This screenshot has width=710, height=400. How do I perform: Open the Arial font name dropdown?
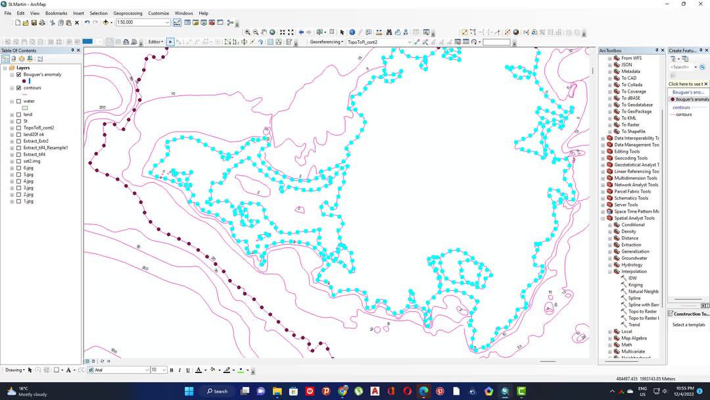(x=147, y=370)
